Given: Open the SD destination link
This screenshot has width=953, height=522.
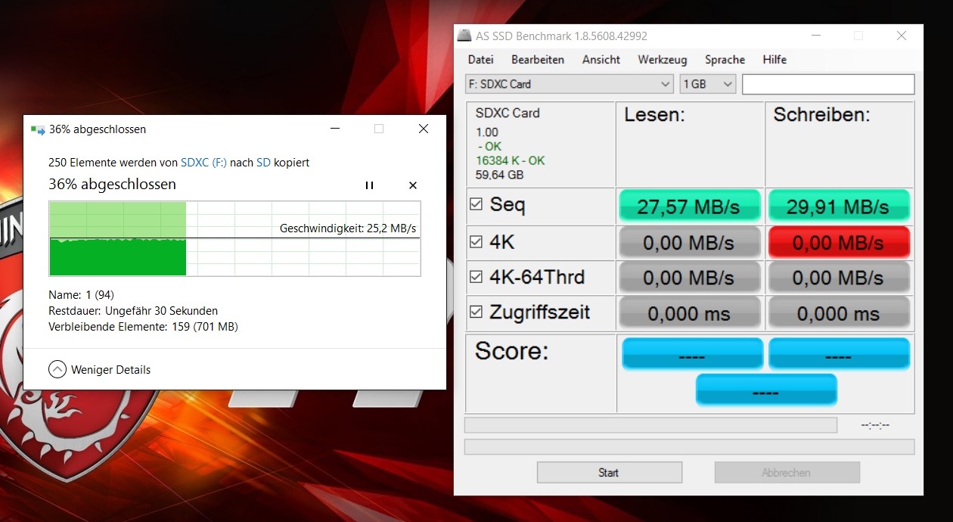Looking at the screenshot, I should point(263,163).
